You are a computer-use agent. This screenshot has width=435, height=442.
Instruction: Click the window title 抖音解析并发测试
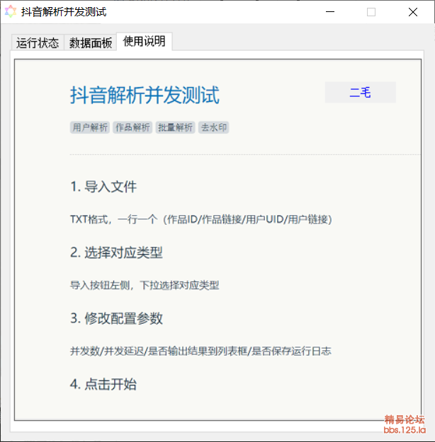coord(64,12)
